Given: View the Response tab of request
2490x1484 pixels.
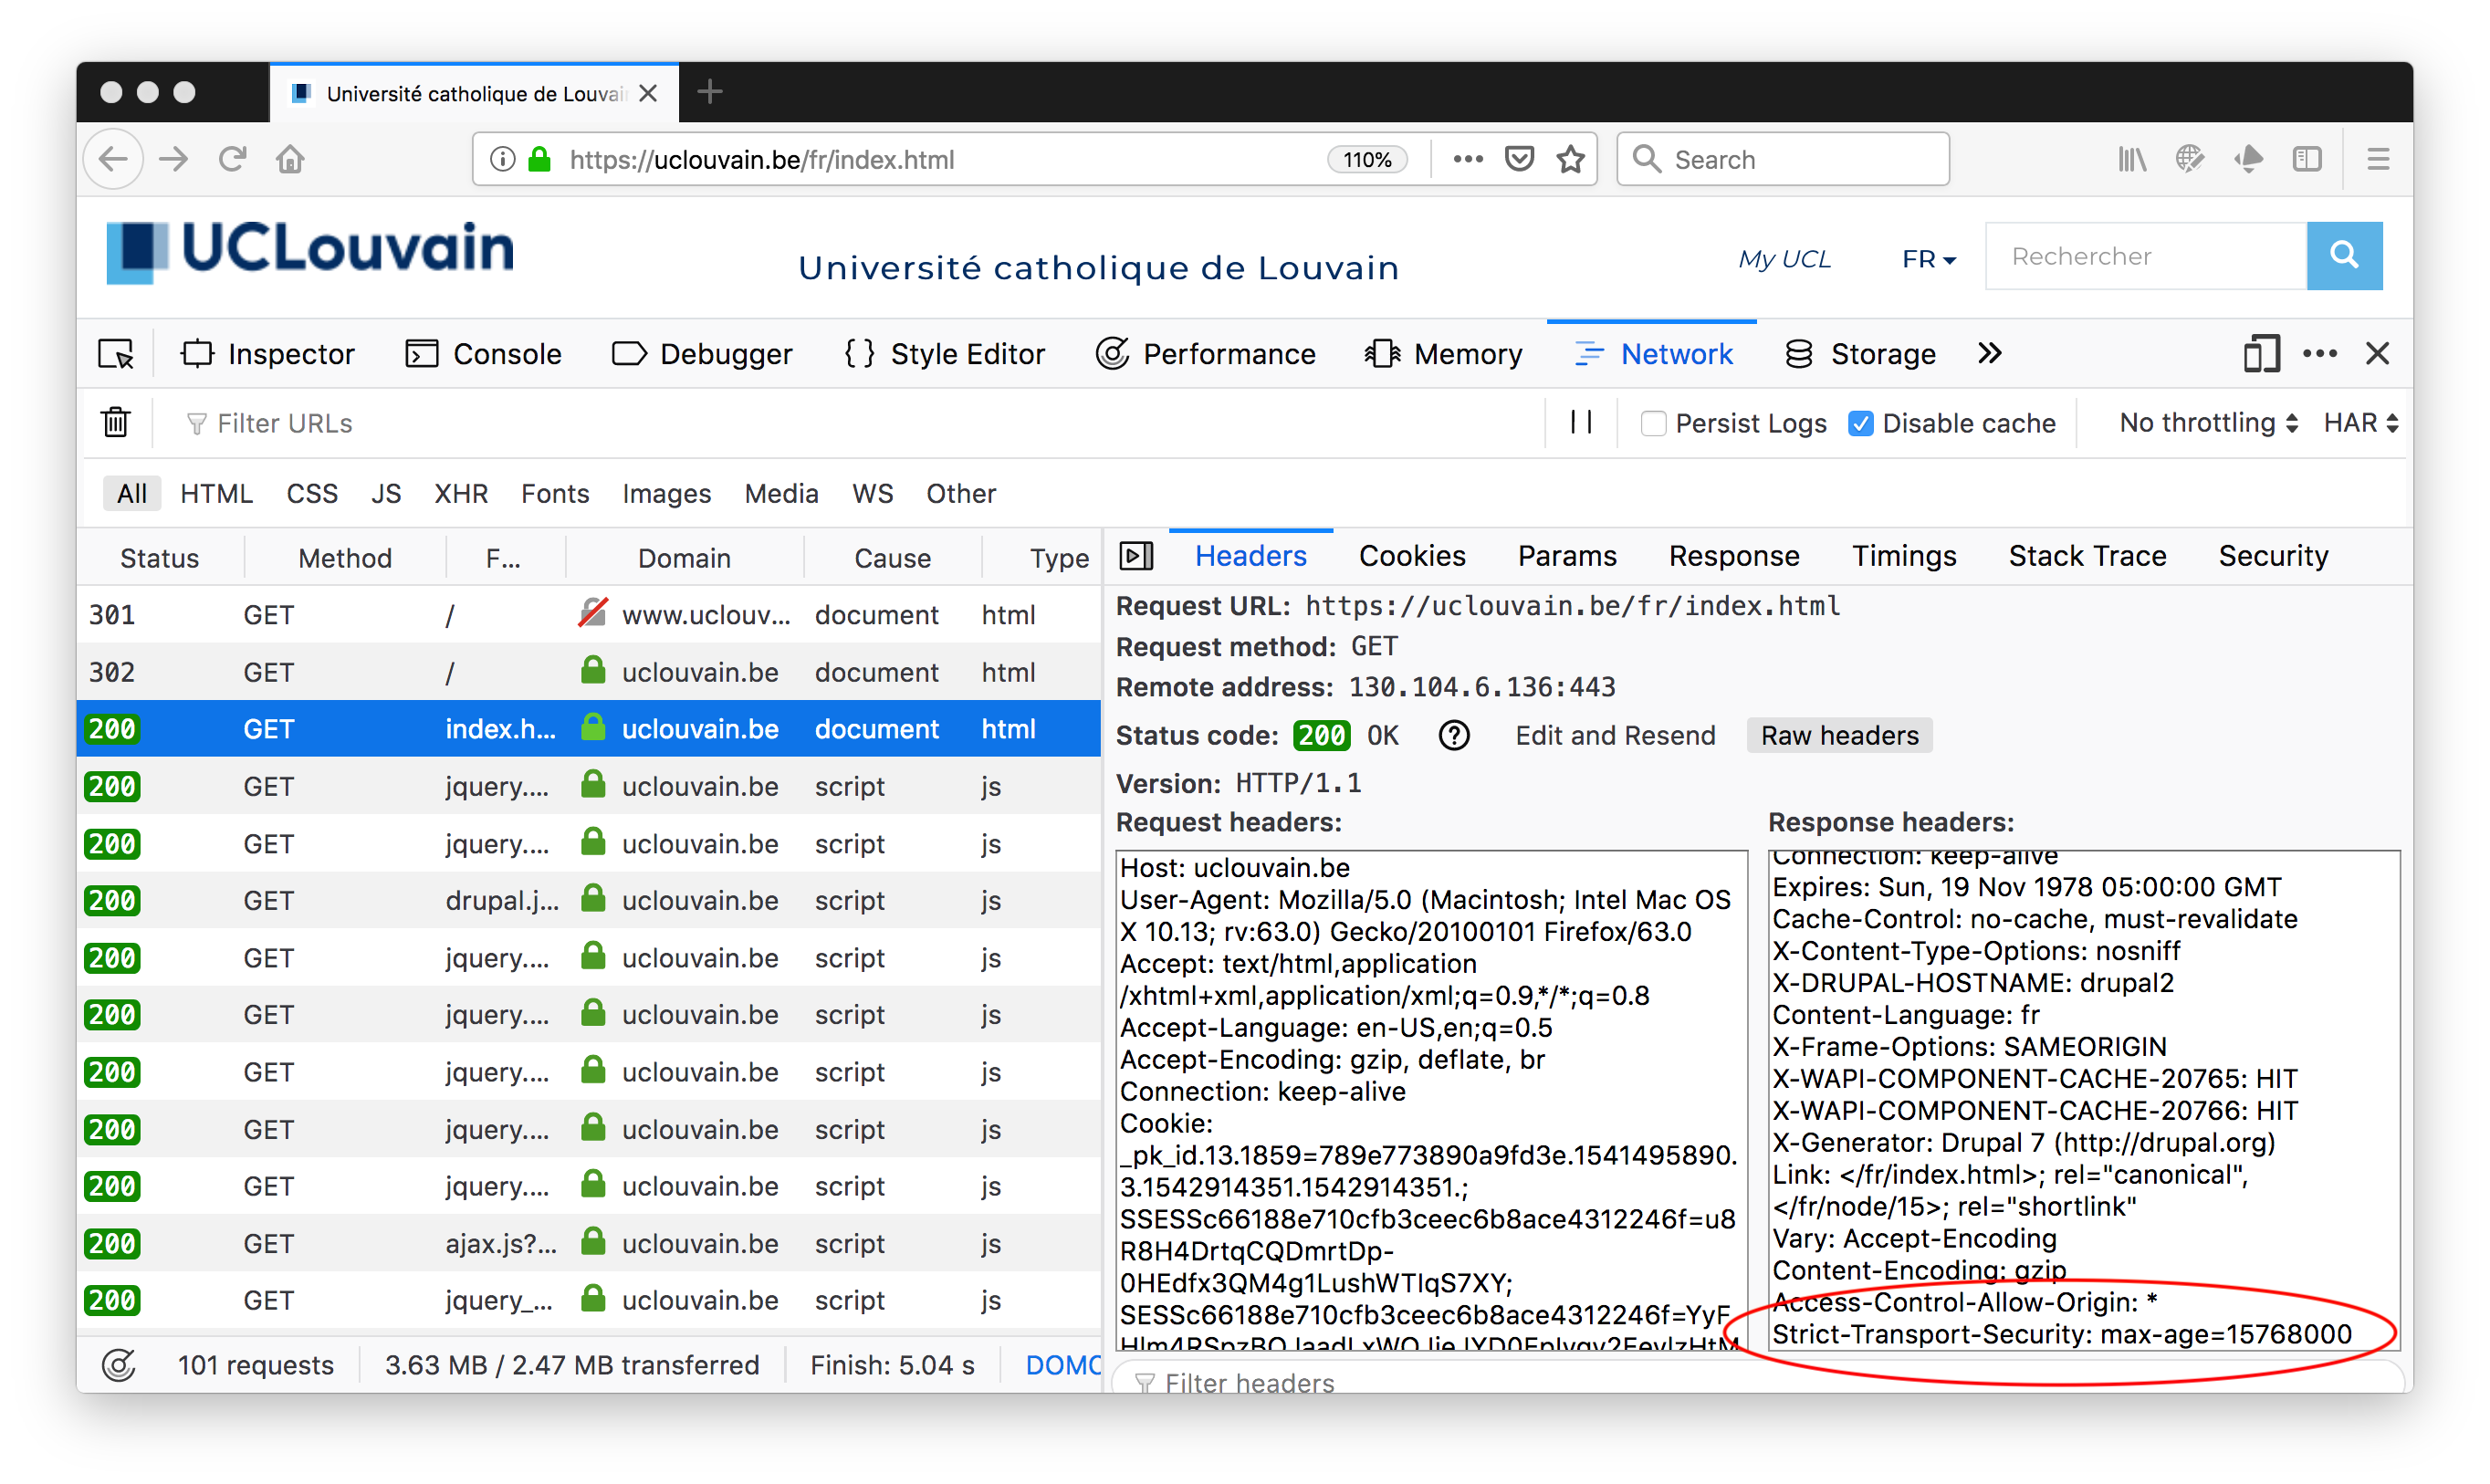Looking at the screenshot, I should (x=1733, y=556).
